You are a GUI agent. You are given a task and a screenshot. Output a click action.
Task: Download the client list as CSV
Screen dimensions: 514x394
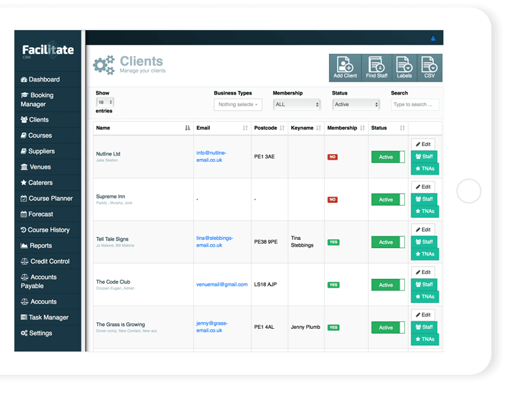click(x=430, y=68)
